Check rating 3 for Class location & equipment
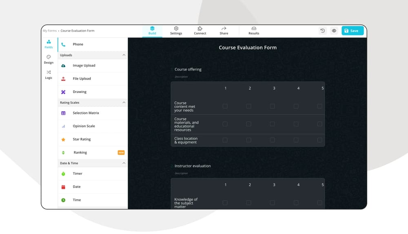The width and height of the screenshot is (408, 234). point(272,140)
